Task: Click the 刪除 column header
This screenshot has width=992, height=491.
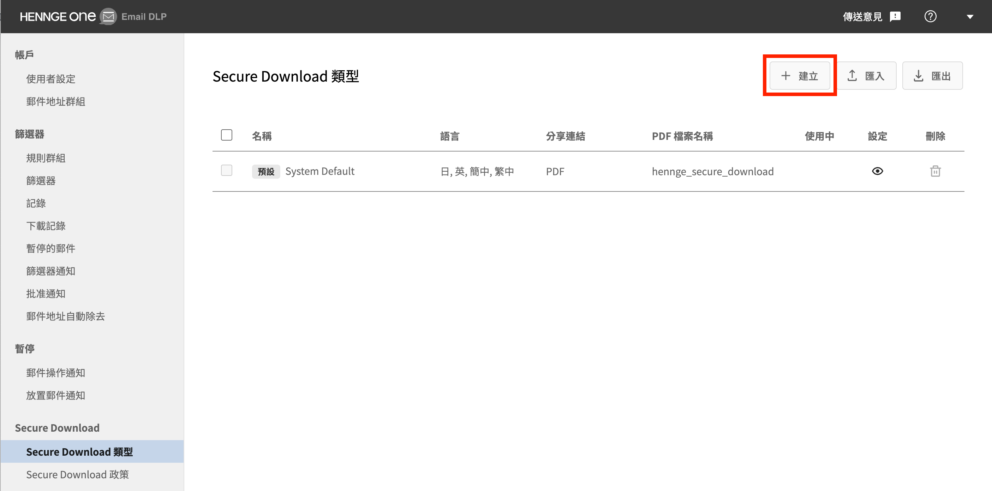Action: click(935, 136)
